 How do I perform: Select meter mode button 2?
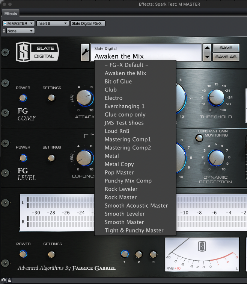coord(139,254)
